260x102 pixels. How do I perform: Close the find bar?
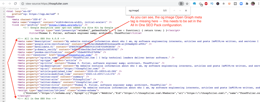[x=186, y=11]
